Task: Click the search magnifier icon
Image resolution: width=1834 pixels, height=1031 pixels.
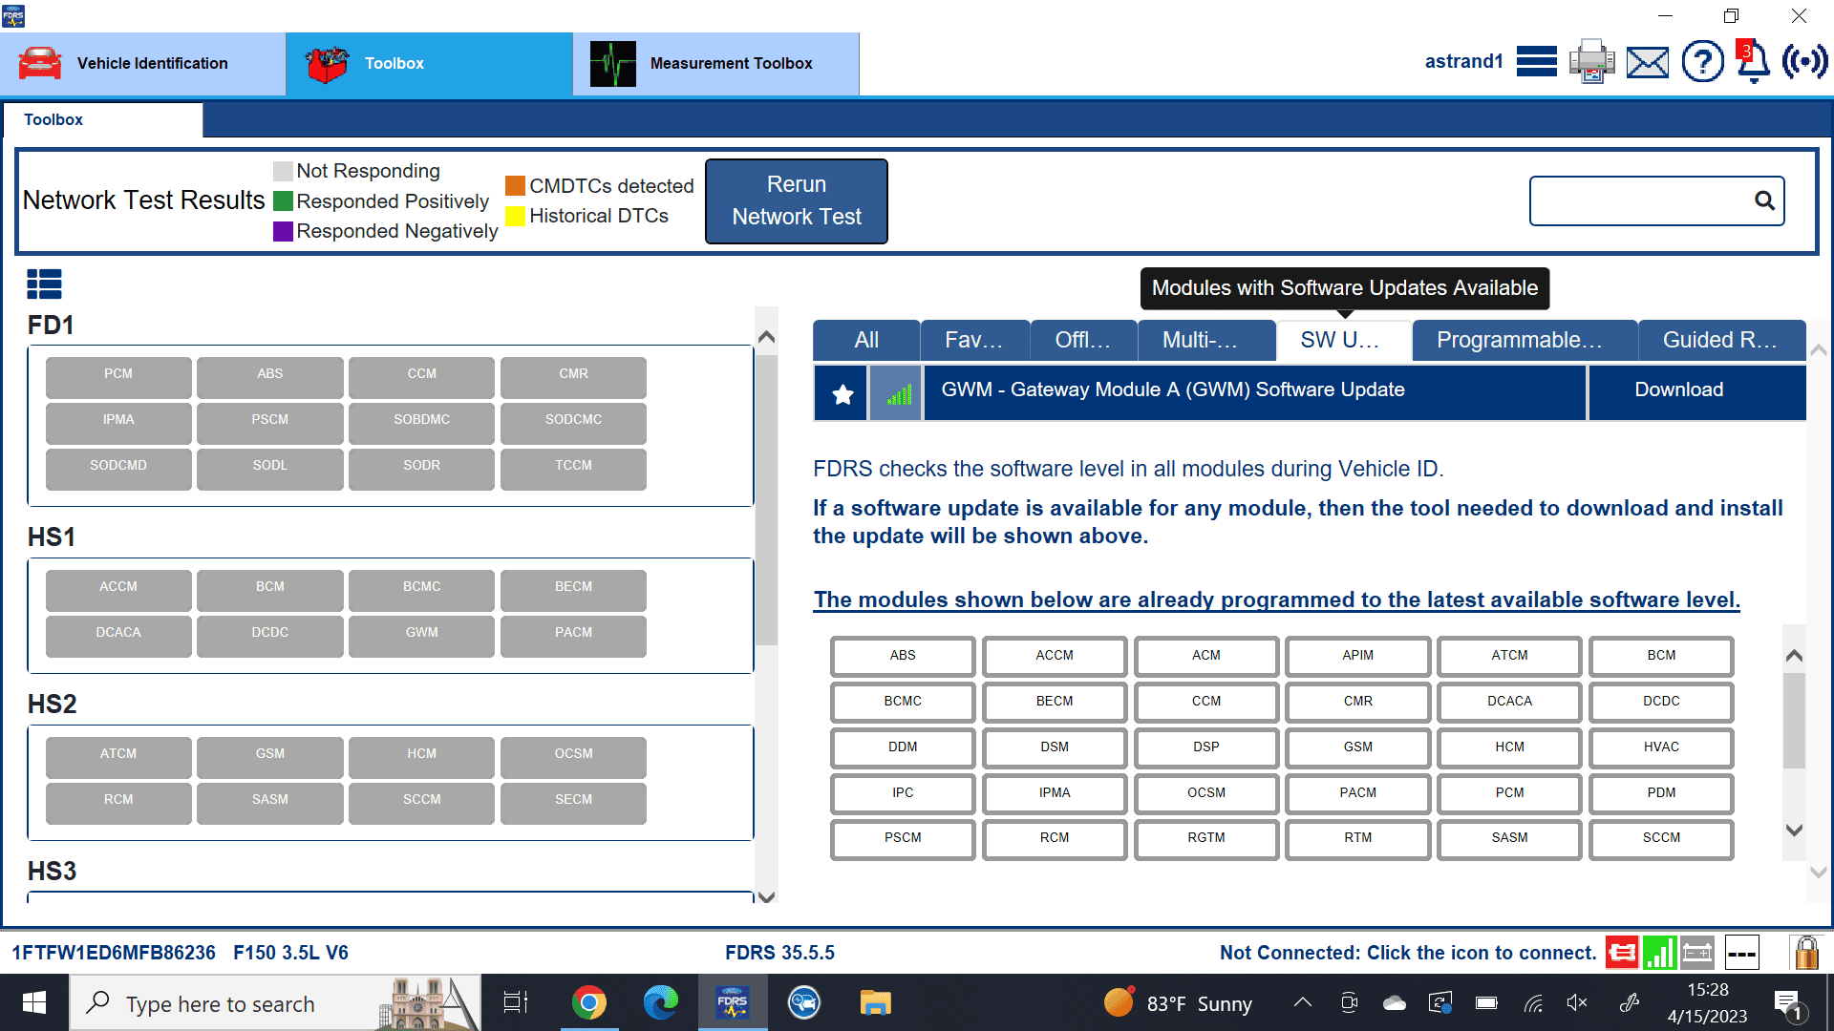Action: 1764,200
